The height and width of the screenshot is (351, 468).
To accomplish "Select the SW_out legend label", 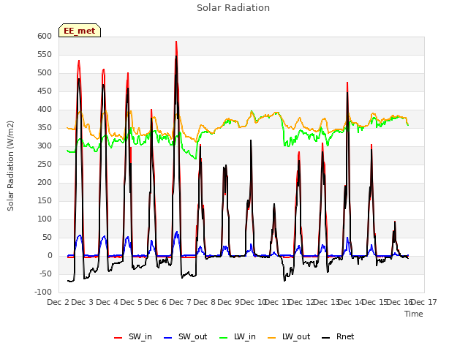I will point(192,336).
